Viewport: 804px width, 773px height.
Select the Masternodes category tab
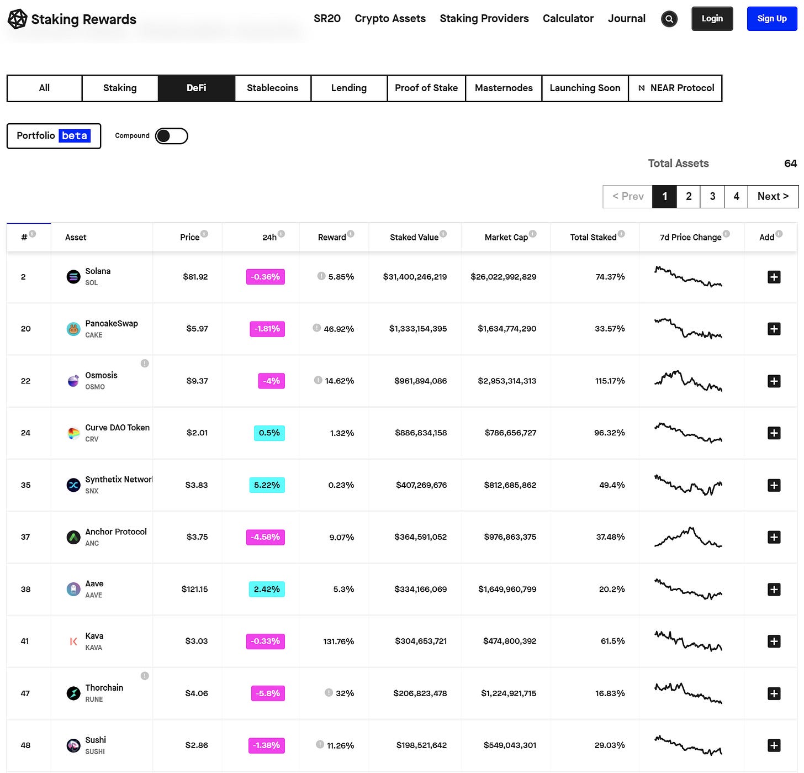[x=504, y=88]
